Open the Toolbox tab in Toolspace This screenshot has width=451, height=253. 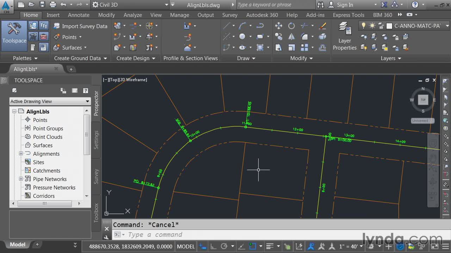coord(96,213)
